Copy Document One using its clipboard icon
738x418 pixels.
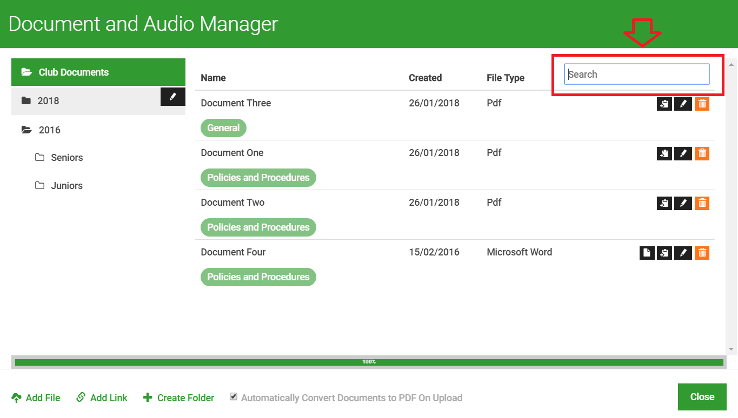click(x=664, y=153)
